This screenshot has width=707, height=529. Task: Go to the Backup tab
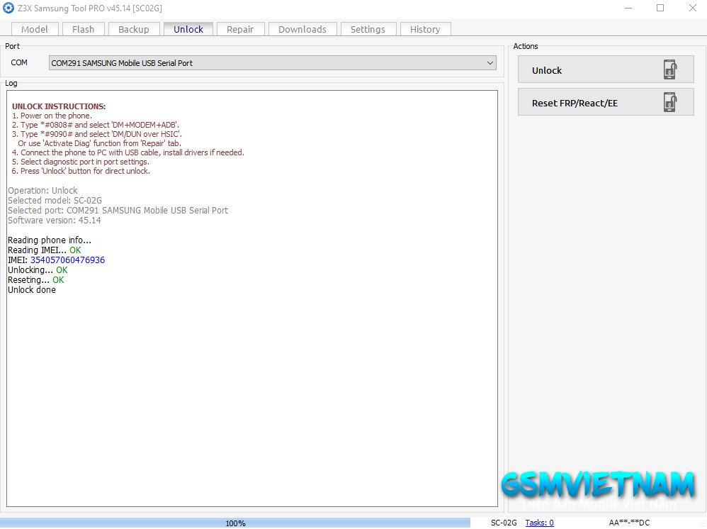point(134,29)
